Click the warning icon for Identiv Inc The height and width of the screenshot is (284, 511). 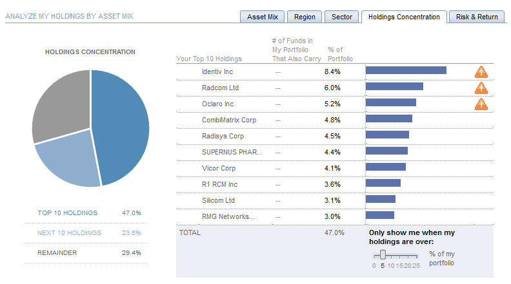[481, 71]
